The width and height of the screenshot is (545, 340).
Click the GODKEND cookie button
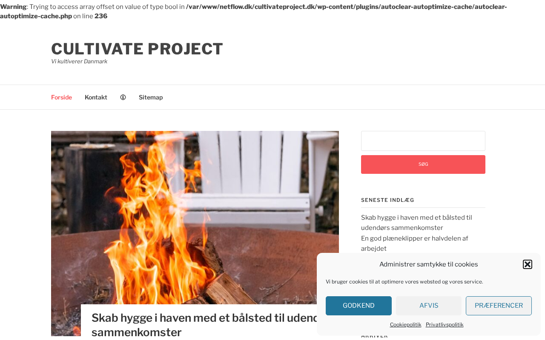pos(359,306)
